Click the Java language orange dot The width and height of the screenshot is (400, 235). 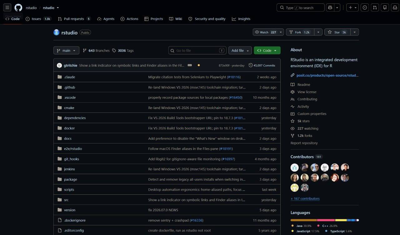292,226
